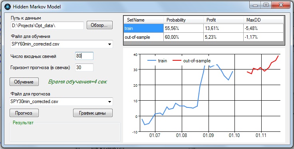The image size is (294, 149).
Task: Open the SPY30min_corrected.csv forecast file dropdown
Action: 61,101
